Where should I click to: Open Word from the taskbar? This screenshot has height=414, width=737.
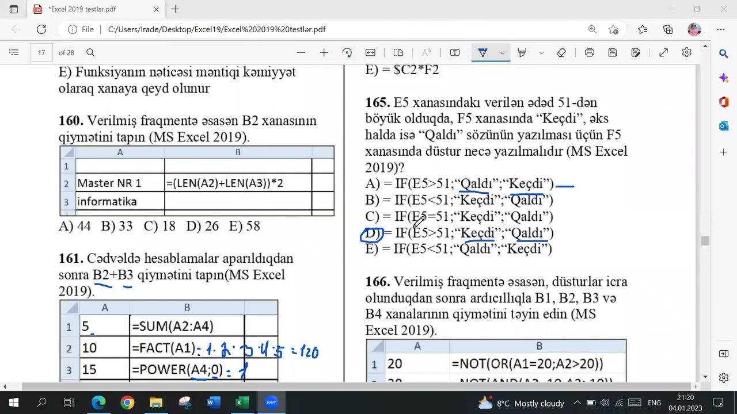pyautogui.click(x=214, y=402)
